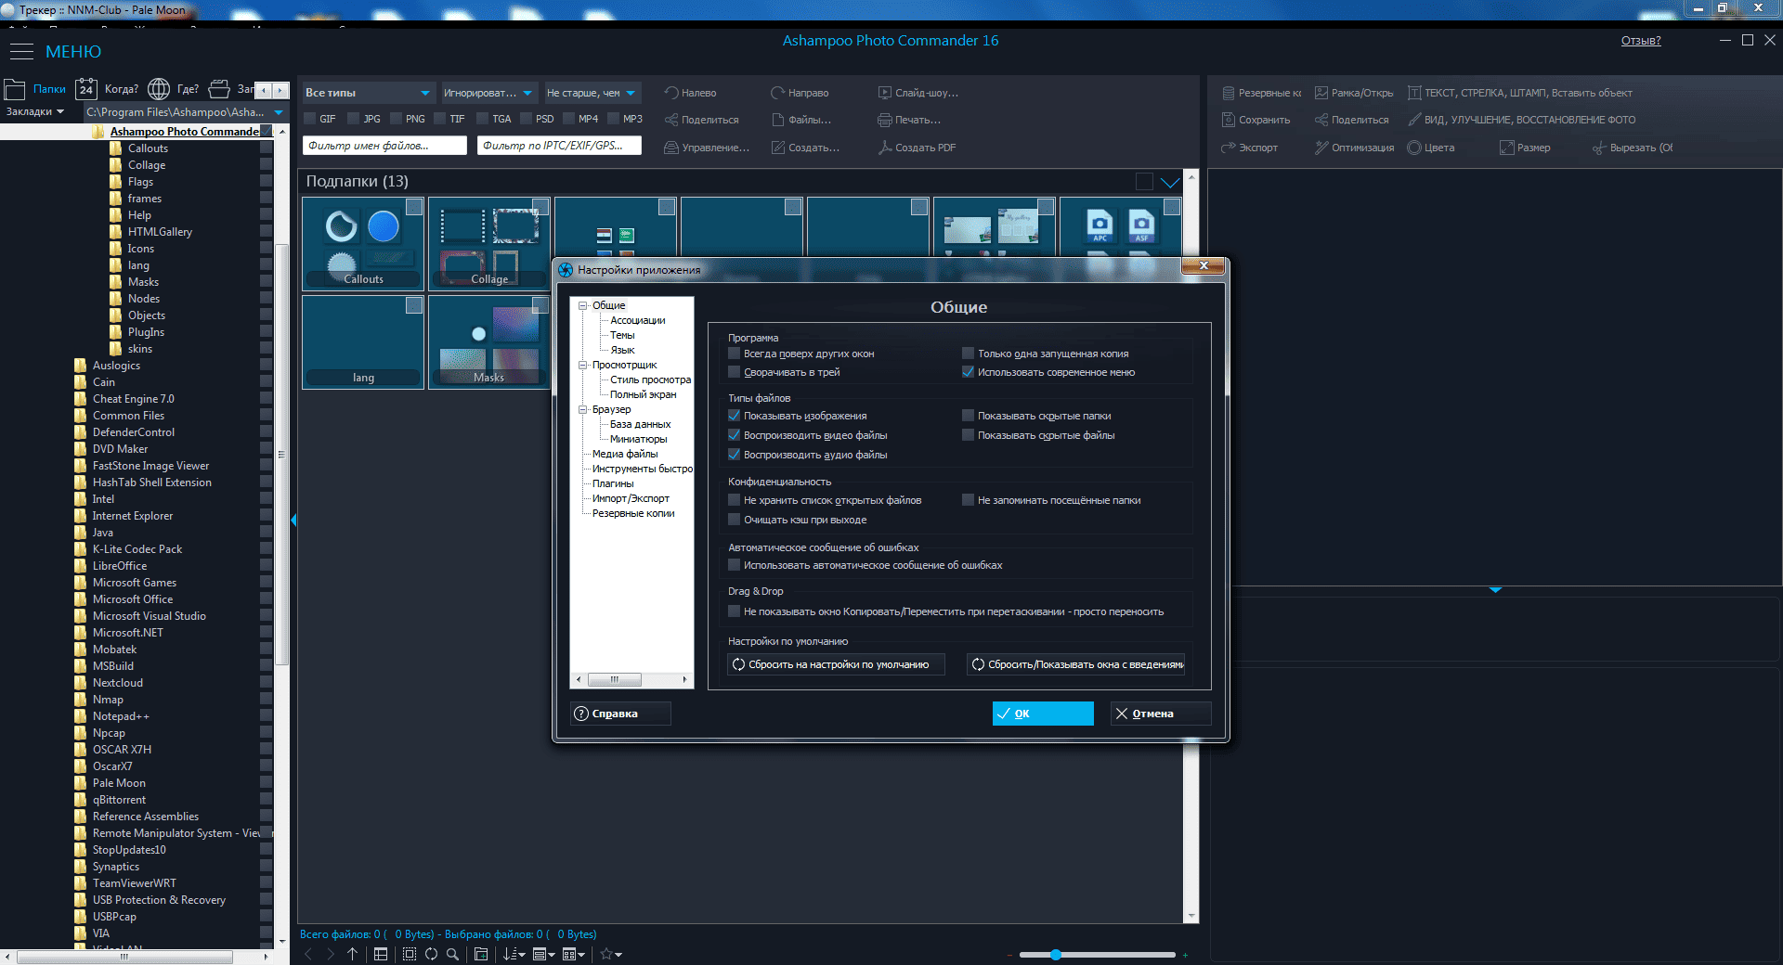
Task: Click the Где? globe icon
Action: click(x=159, y=89)
